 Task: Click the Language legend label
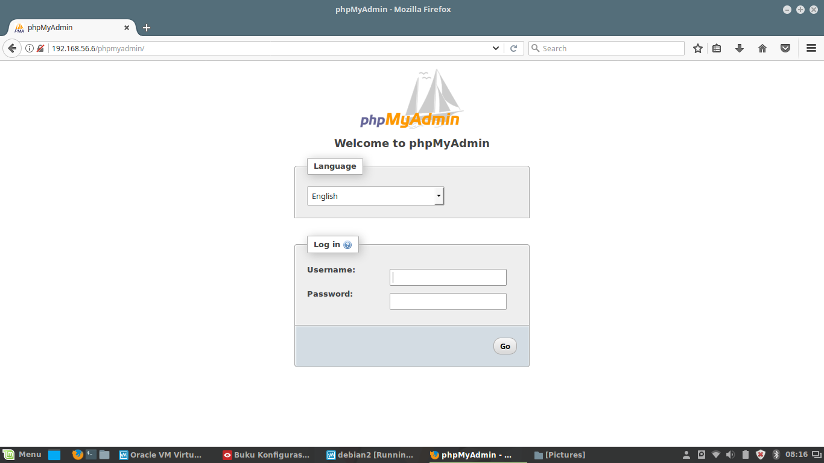pos(335,166)
